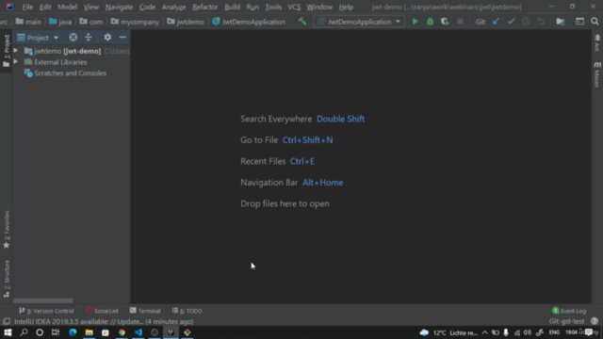Open the Ant tool window
Screen dimensions: 603x339
(x=596, y=42)
